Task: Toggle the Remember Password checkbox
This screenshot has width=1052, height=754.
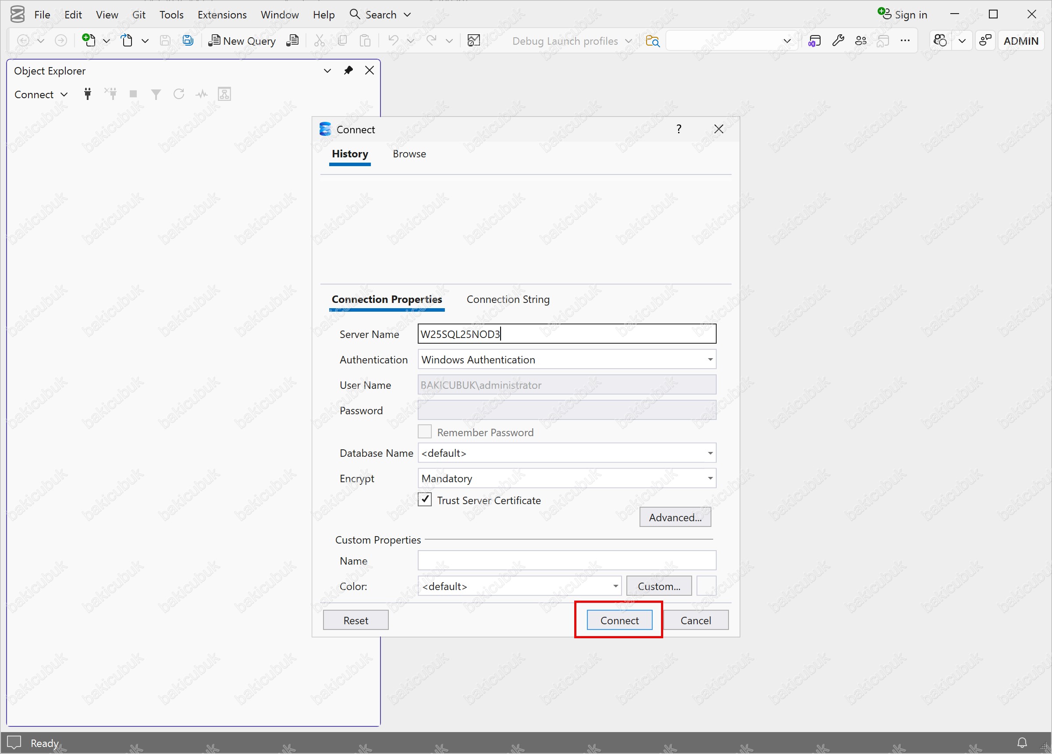Action: (x=424, y=432)
